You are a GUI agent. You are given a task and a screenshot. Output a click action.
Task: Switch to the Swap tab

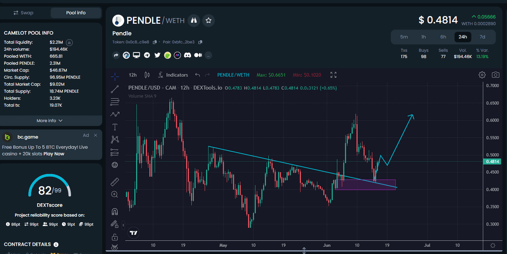coord(24,13)
